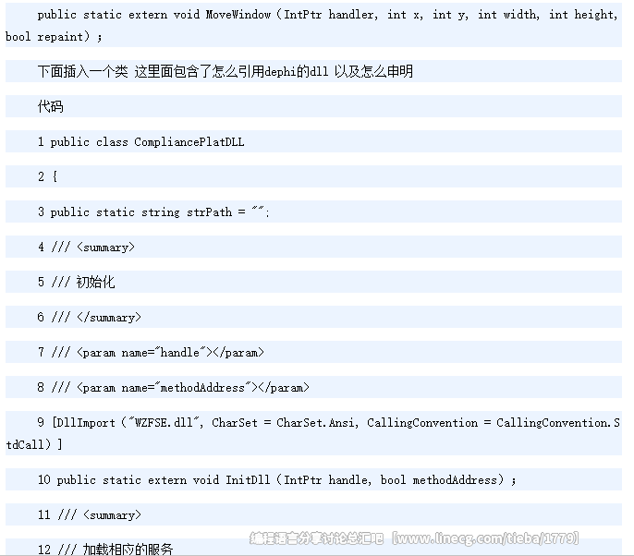This screenshot has width=634, height=556.
Task: Click the param name methodAddress comment line
Action: tap(174, 388)
